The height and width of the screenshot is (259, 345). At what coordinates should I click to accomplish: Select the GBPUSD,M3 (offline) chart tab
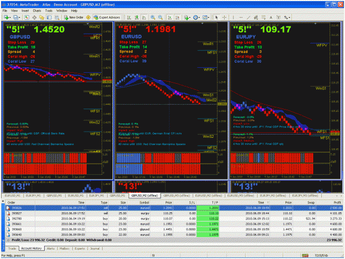177,196
